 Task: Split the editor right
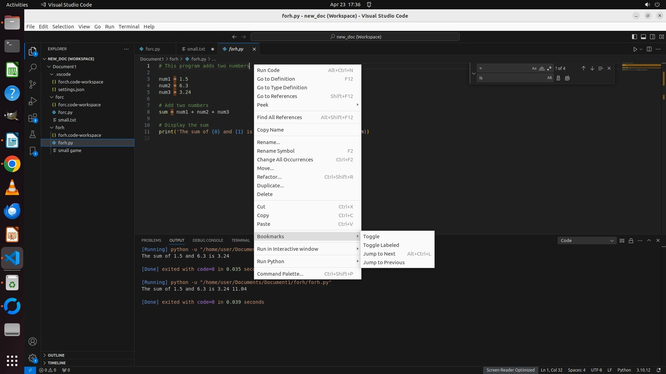tap(649, 49)
